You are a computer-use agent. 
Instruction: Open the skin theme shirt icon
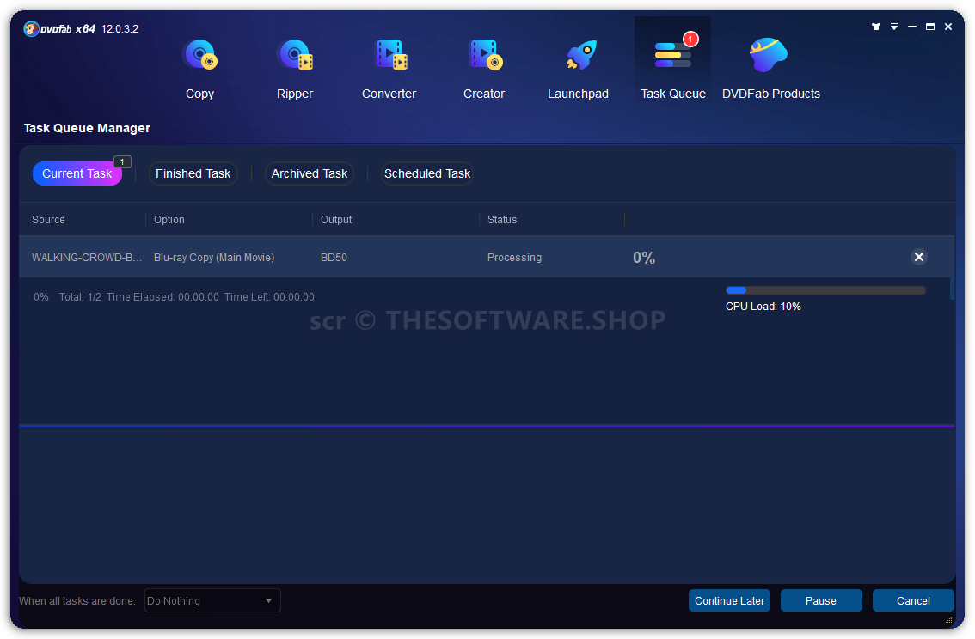pyautogui.click(x=875, y=27)
